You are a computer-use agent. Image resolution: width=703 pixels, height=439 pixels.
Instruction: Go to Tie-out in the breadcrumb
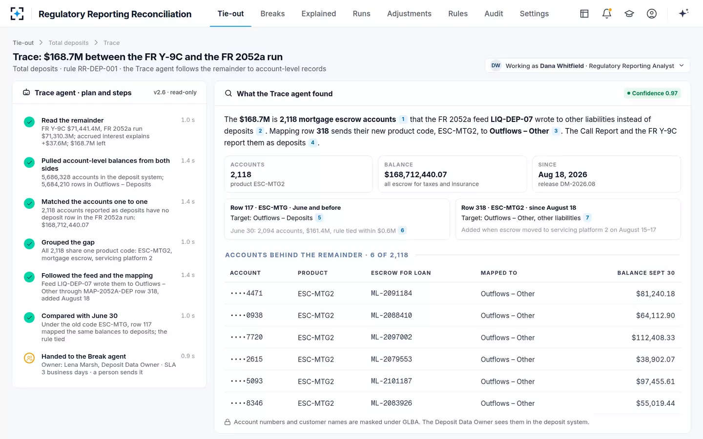(x=23, y=43)
